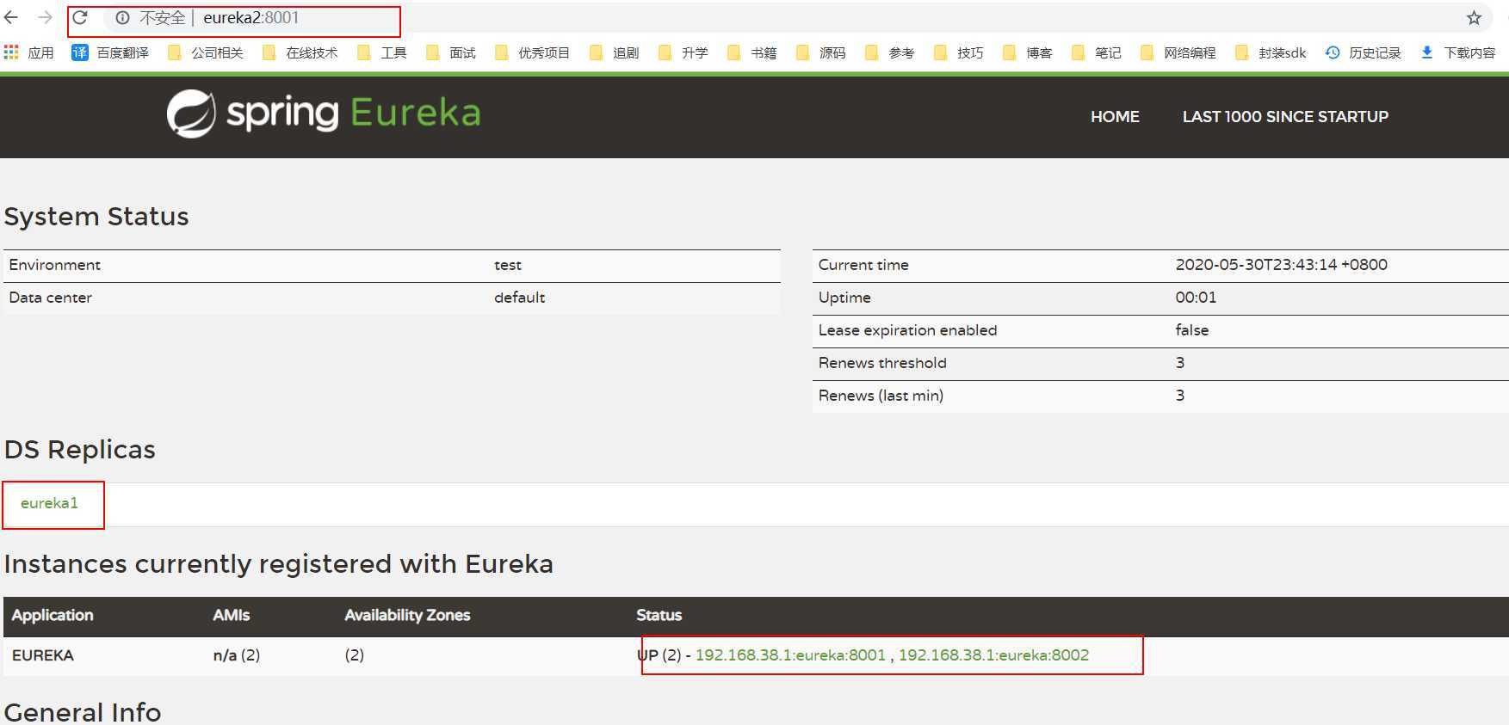The width and height of the screenshot is (1509, 725).
Task: Go forward with the browser forward arrow
Action: 45,17
